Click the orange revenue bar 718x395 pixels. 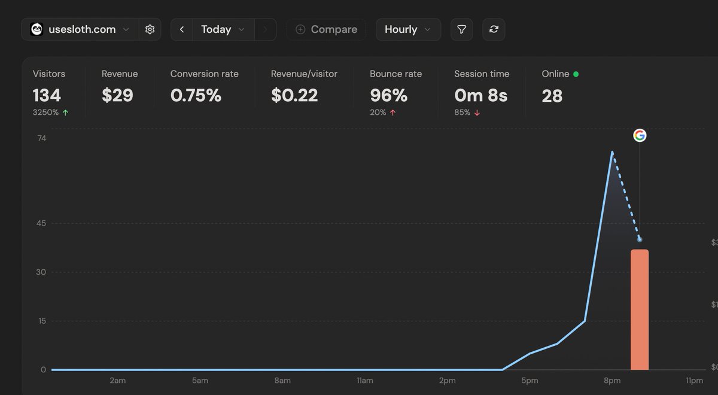[640, 310]
